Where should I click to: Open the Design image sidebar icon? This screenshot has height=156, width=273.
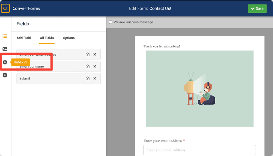click(5, 49)
